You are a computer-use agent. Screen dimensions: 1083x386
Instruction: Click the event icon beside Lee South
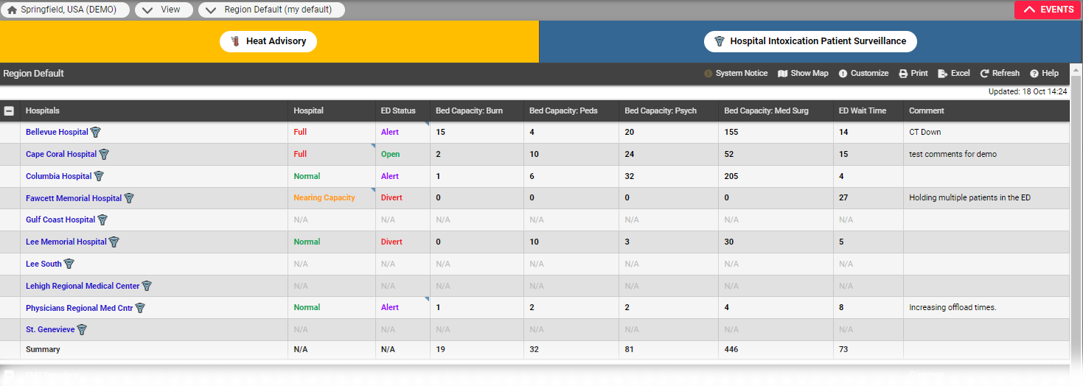pyautogui.click(x=69, y=264)
